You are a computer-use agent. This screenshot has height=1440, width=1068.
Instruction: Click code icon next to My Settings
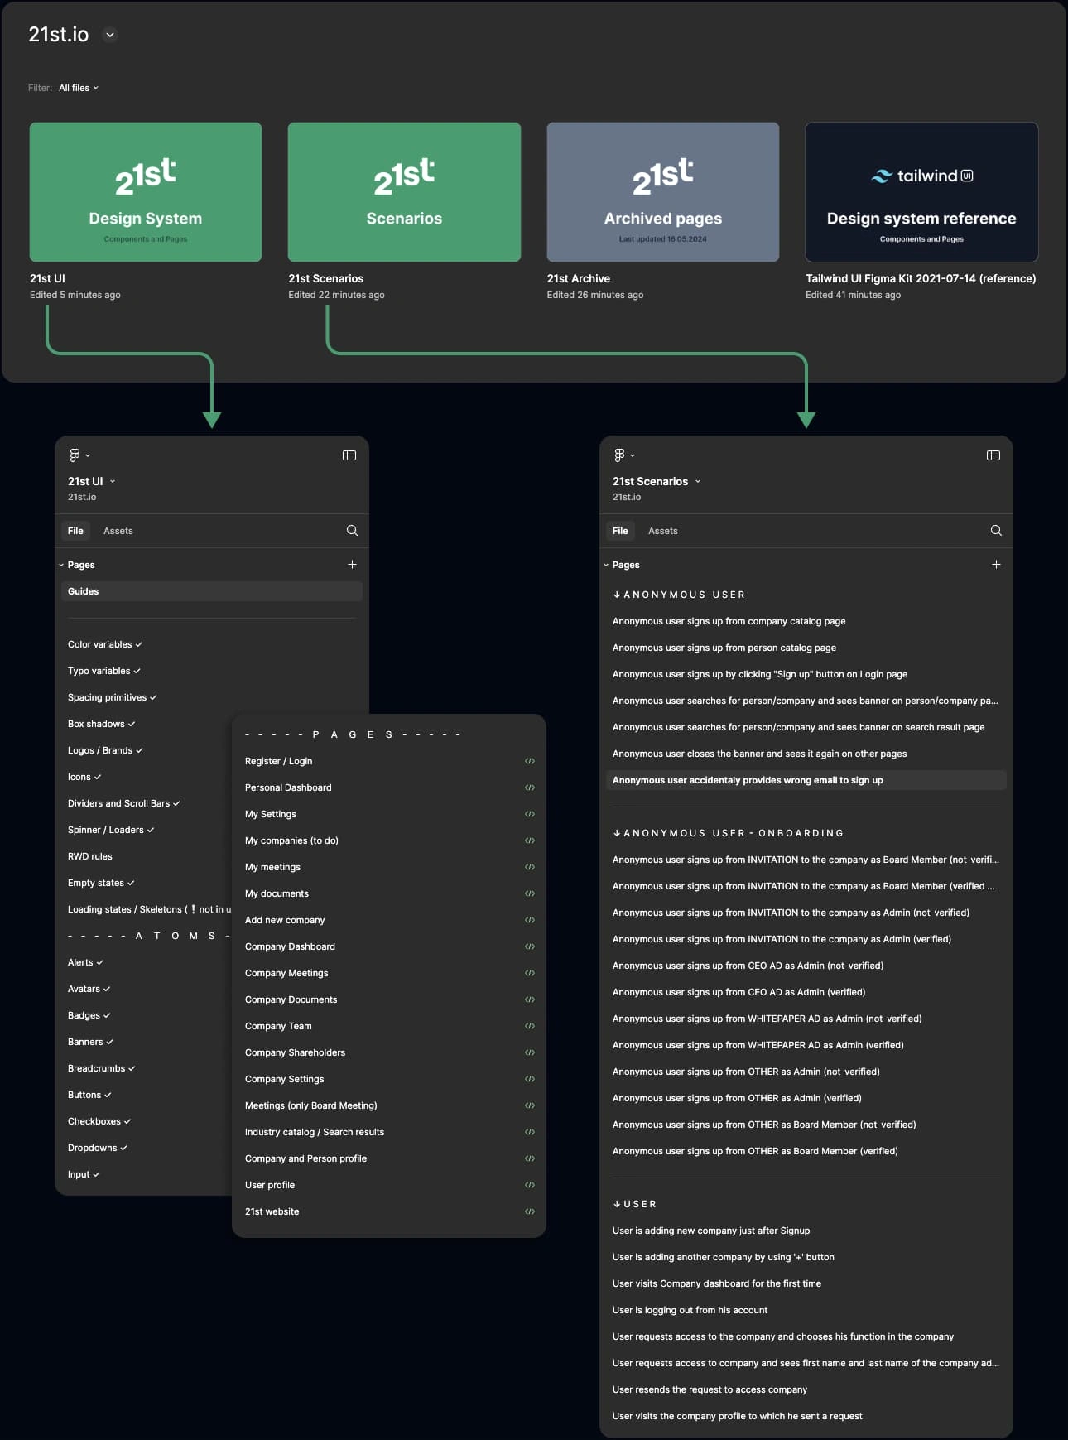[x=530, y=814]
